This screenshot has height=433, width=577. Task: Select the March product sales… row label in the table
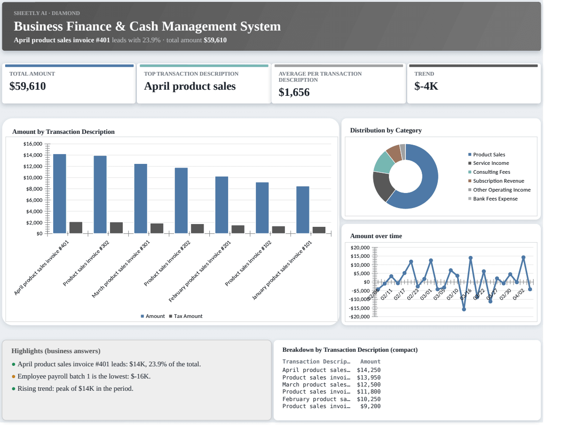pyautogui.click(x=316, y=385)
